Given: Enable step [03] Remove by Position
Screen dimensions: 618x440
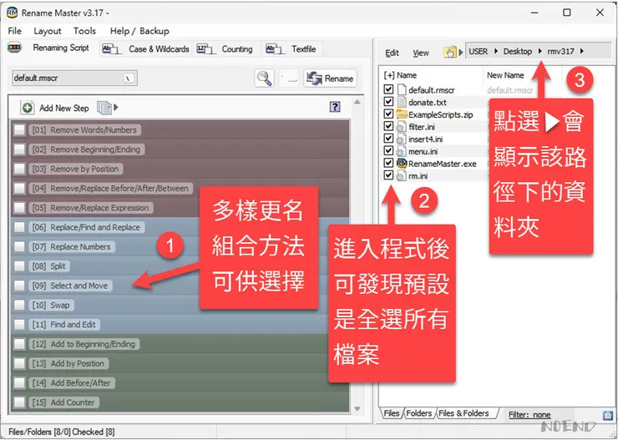Looking at the screenshot, I should pos(19,169).
